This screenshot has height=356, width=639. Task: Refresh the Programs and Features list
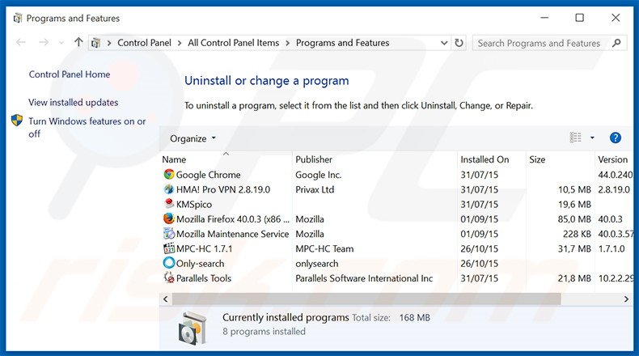[459, 43]
